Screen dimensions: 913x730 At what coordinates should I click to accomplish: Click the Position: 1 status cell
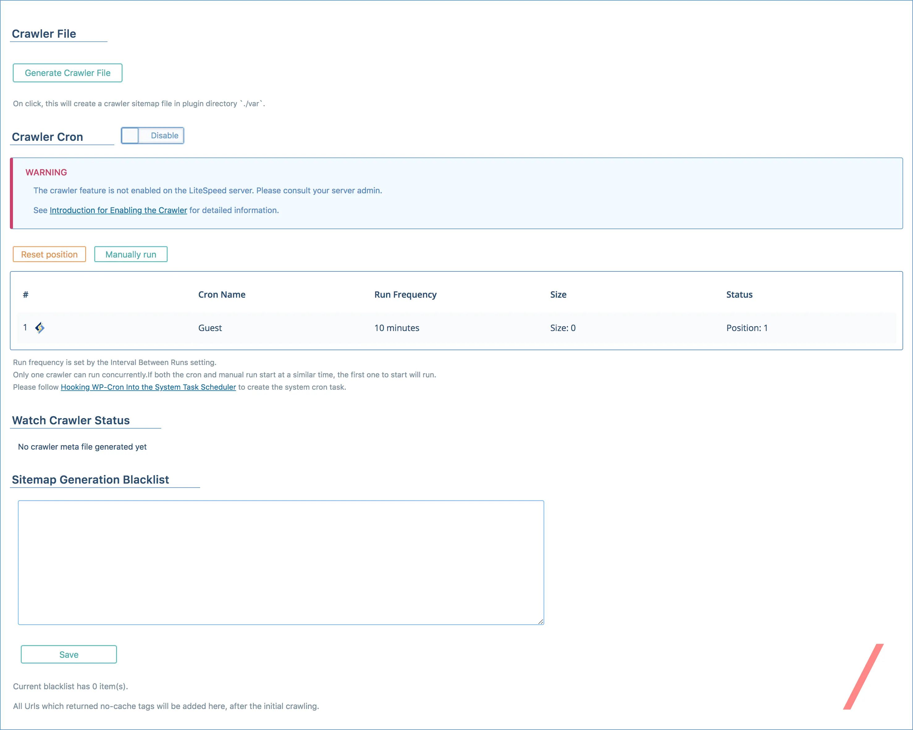(747, 328)
